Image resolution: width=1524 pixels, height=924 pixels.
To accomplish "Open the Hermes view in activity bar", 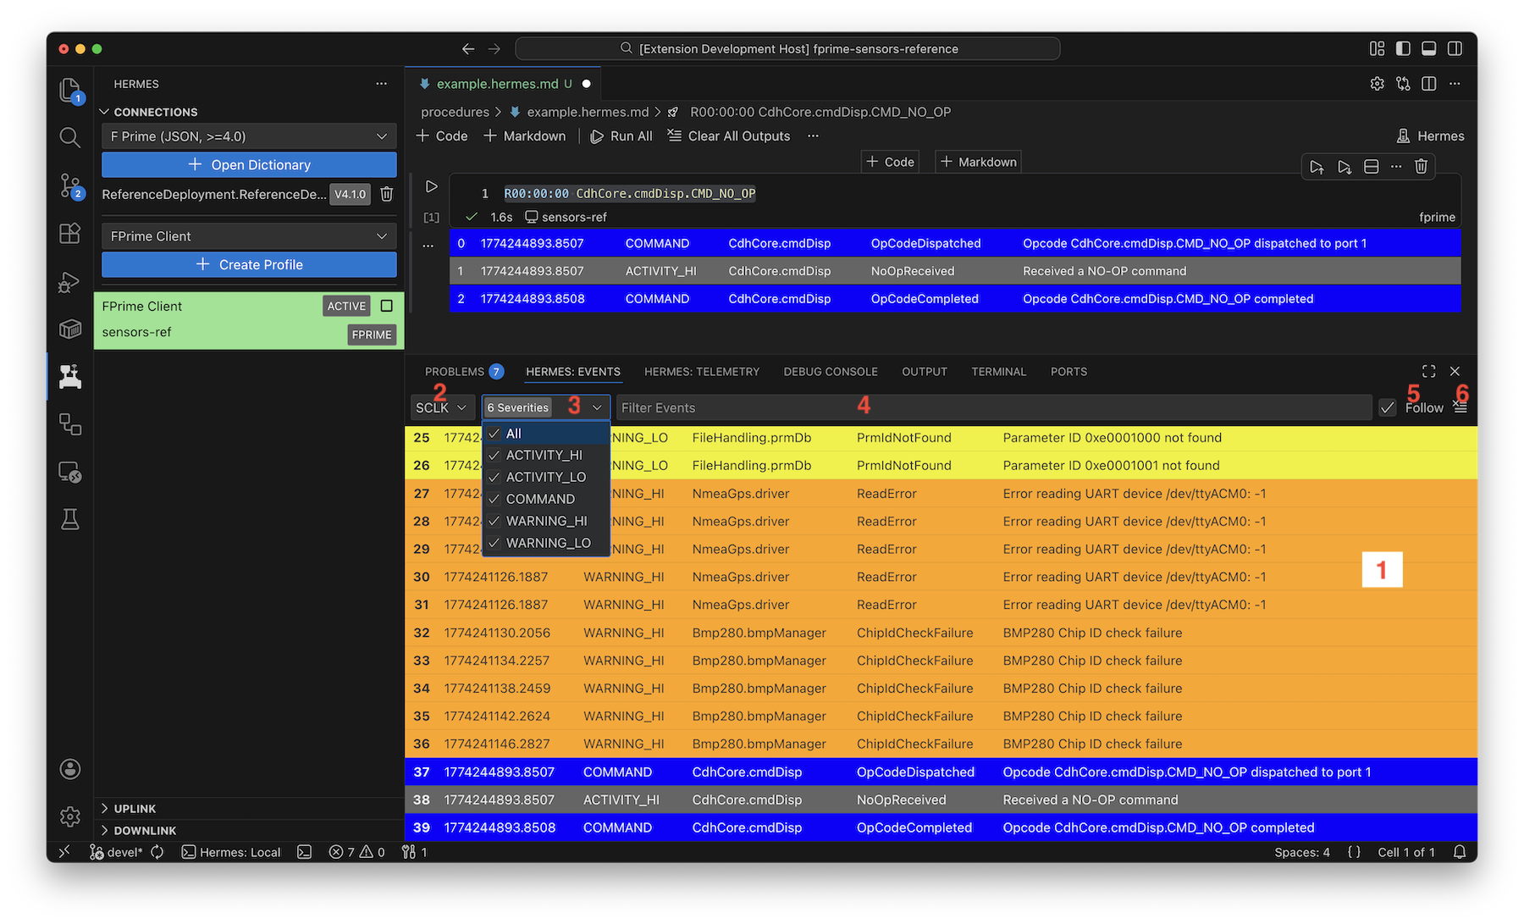I will 69,376.
